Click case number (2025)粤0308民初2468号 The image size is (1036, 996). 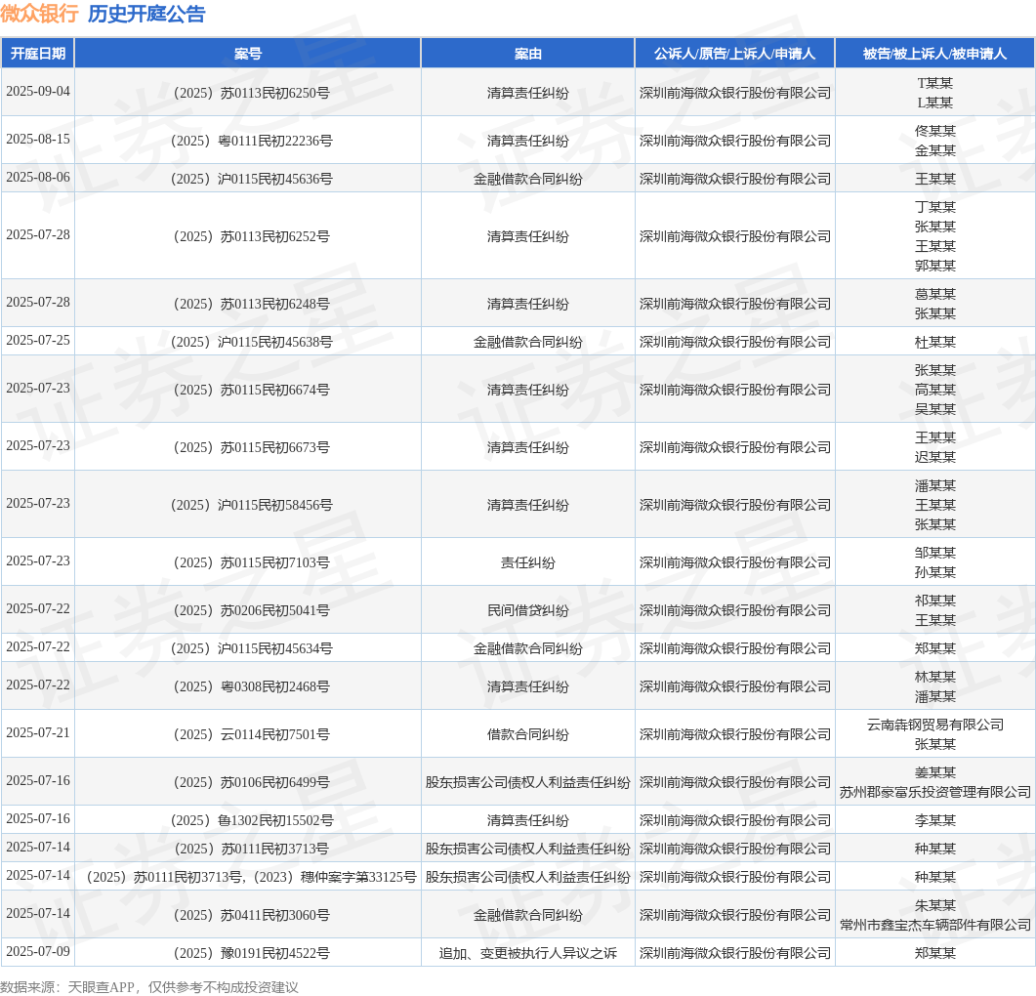pos(251,686)
